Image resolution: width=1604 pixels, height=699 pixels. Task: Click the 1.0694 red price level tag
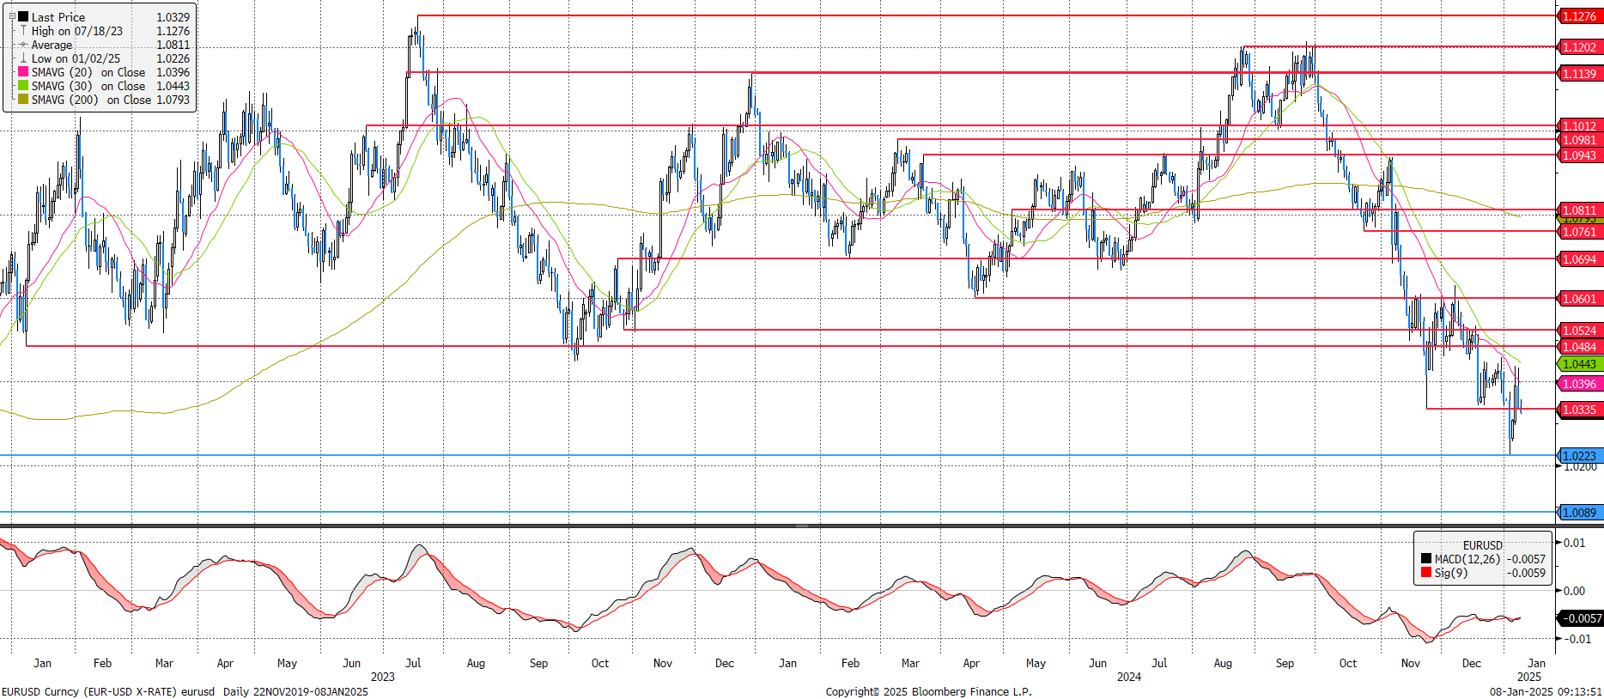click(1579, 259)
